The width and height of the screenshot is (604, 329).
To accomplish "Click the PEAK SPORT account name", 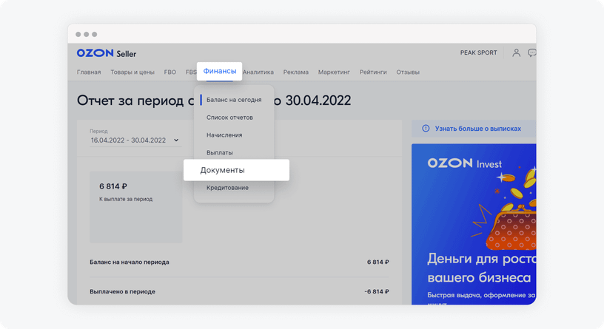I will click(x=478, y=52).
